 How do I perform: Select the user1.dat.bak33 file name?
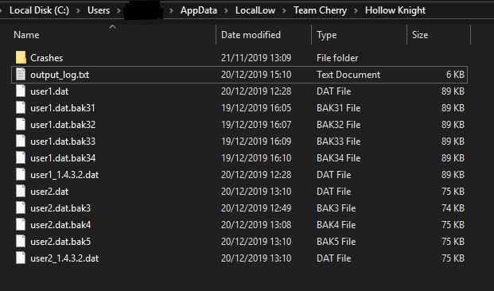(x=63, y=142)
